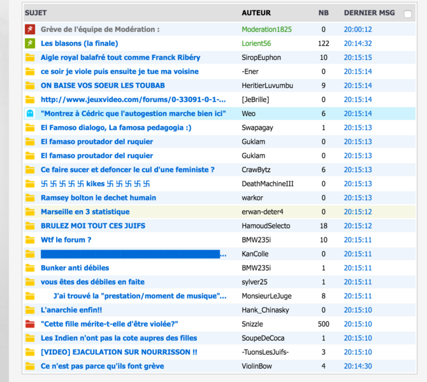Jump to last message at 20:14:32
427x382 pixels.
click(x=358, y=43)
